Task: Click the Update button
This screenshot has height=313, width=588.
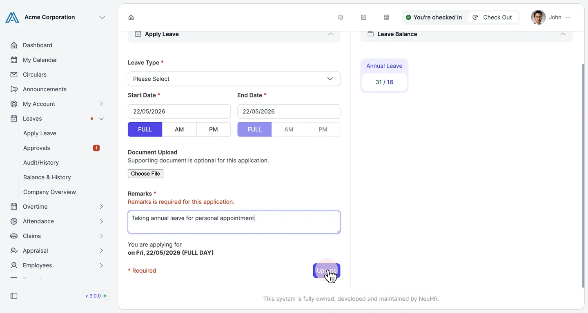Action: [x=327, y=271]
